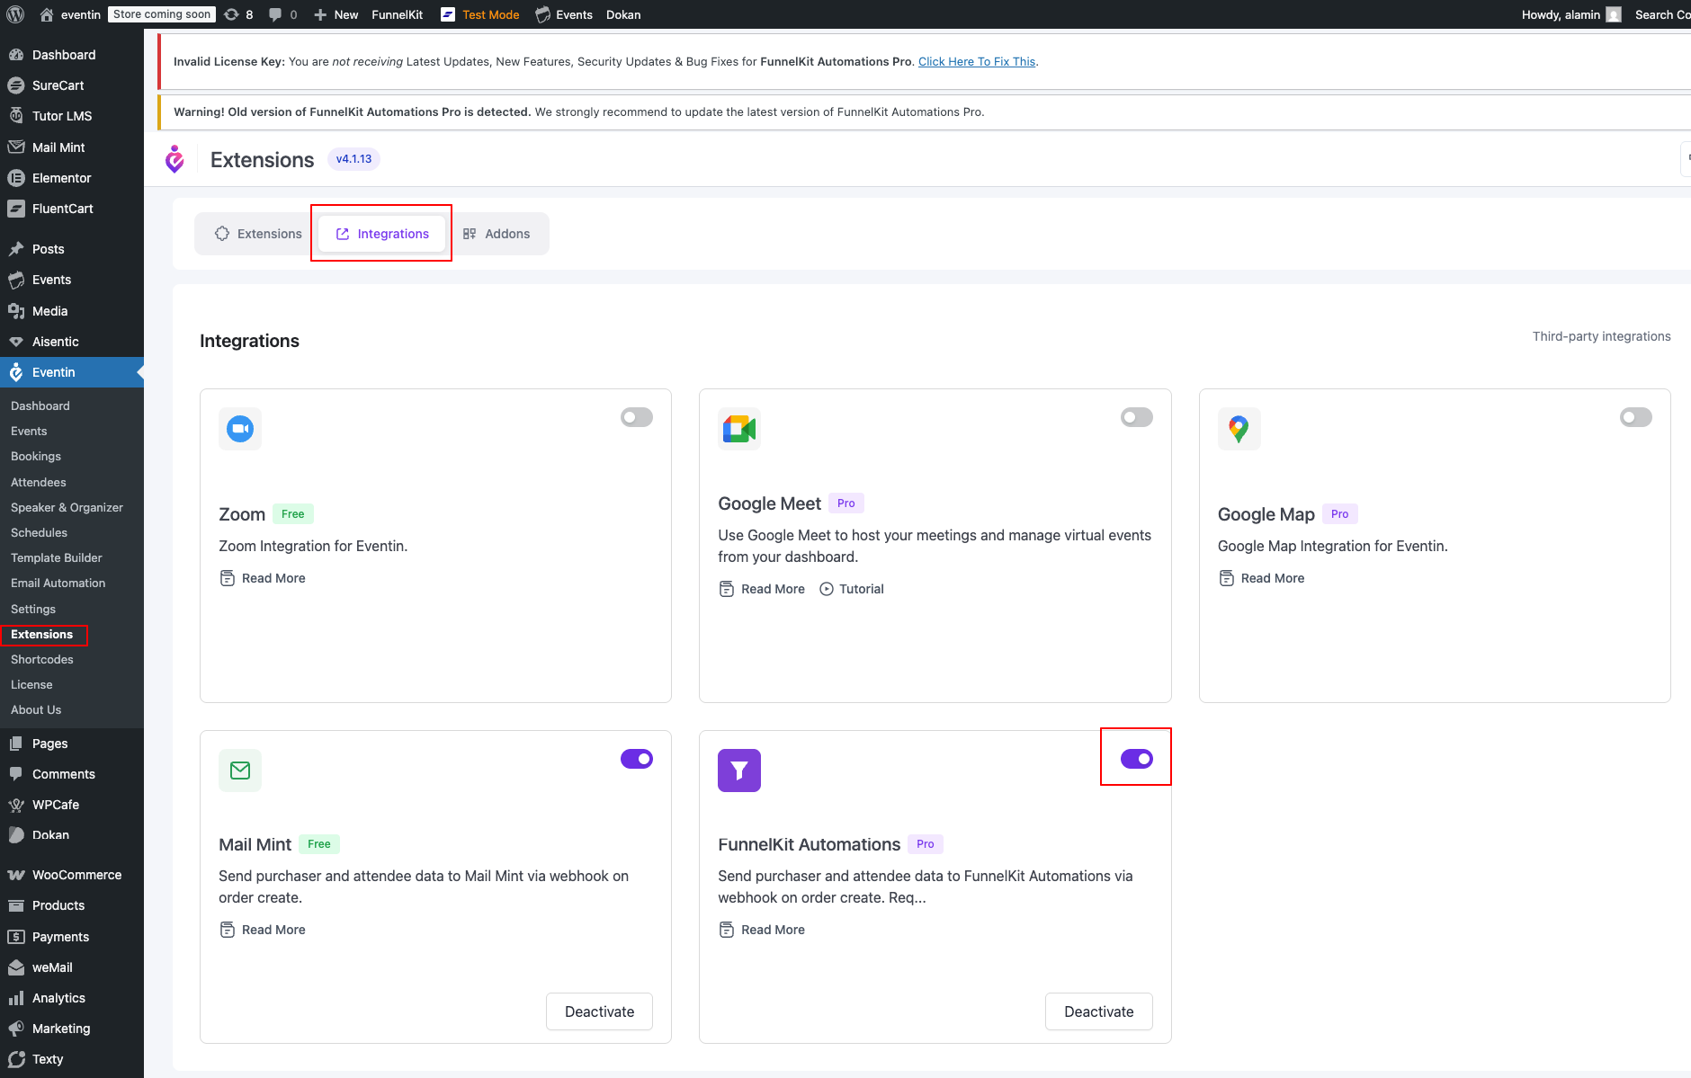Open FunnelKit in the admin bar
Viewport: 1691px width, 1078px height.
point(397,14)
